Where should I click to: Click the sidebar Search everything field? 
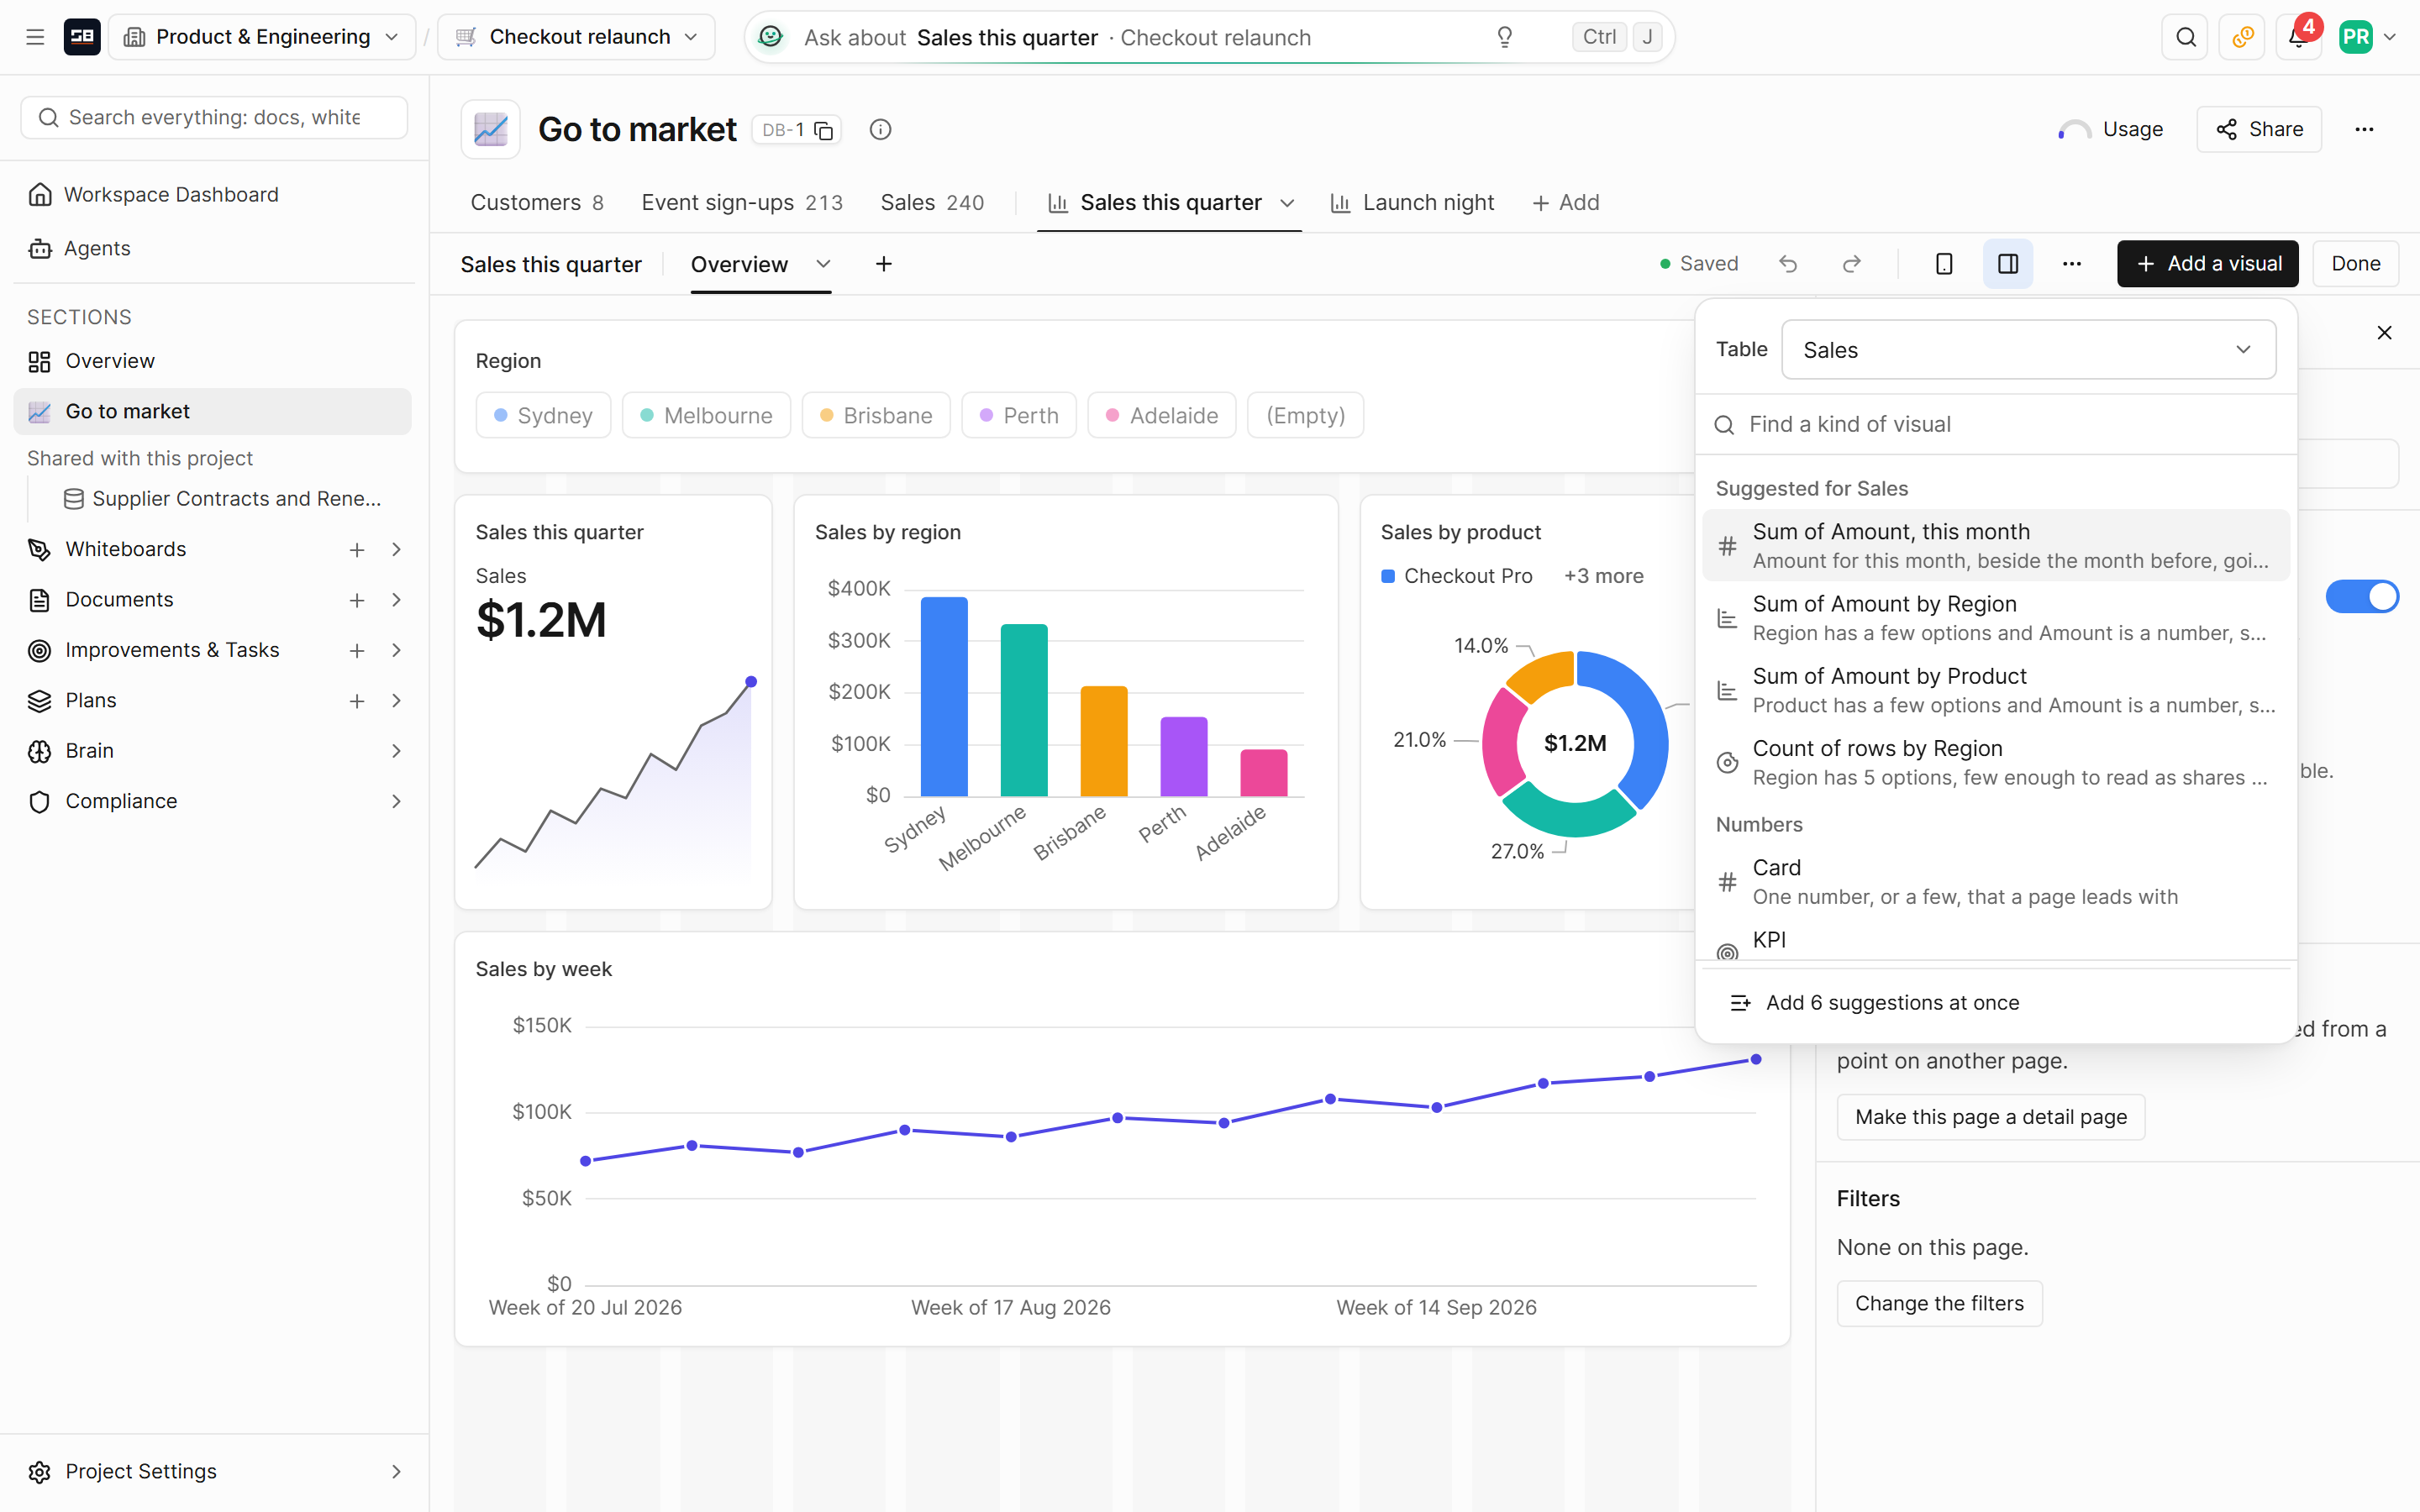click(214, 118)
